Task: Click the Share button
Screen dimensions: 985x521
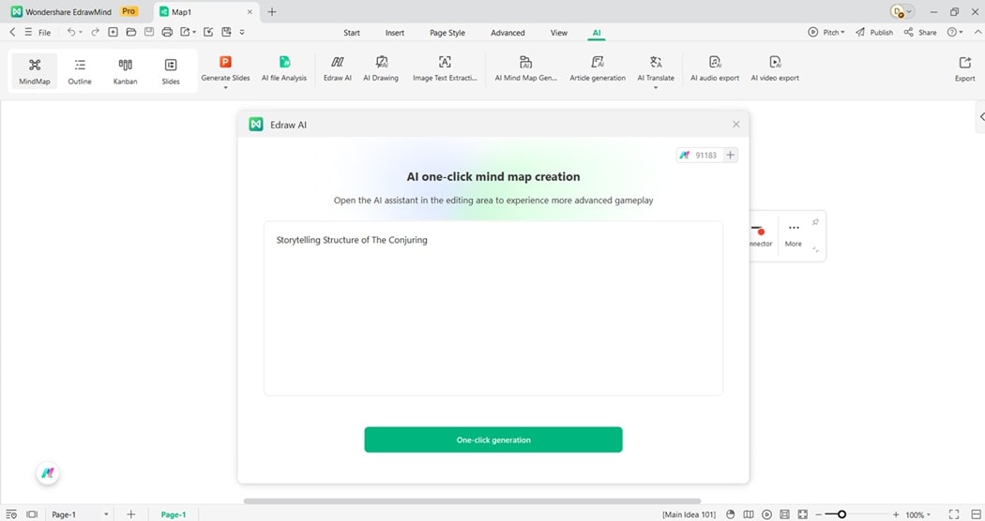Action: click(x=919, y=32)
